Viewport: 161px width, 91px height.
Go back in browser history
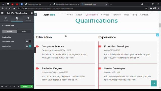tap(3, 8)
